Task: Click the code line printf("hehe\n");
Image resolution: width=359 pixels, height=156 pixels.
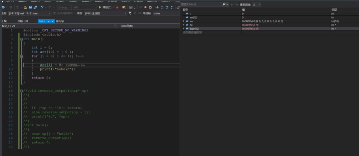Action: [x=57, y=69]
